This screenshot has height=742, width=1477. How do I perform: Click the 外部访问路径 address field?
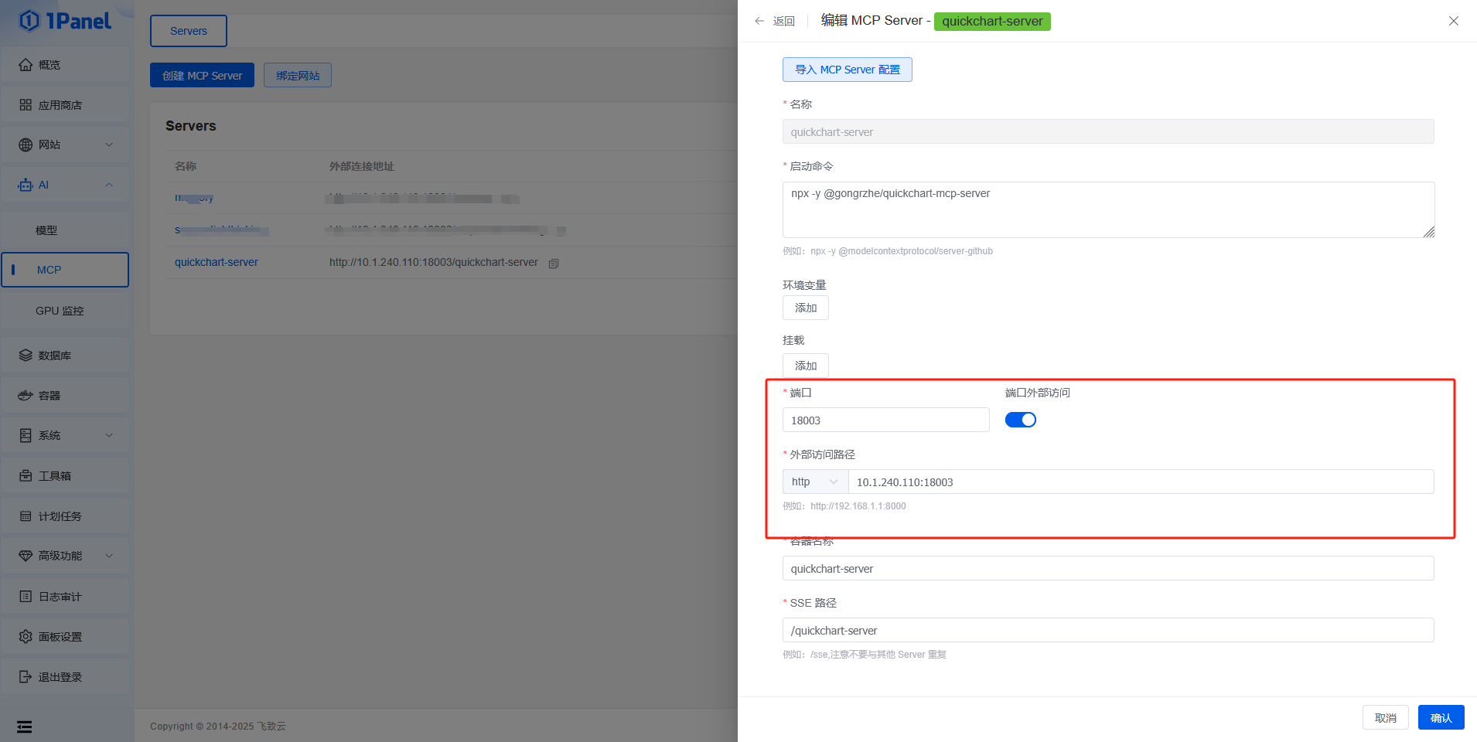point(1141,482)
